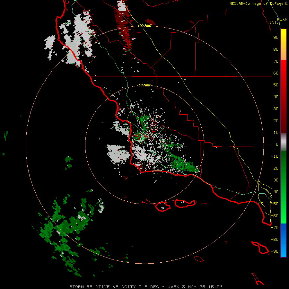Select the 90 value on velocity scale
289x289 pixels.
[276, 38]
